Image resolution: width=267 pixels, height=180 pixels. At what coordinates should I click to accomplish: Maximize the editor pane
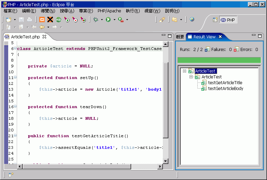point(170,36)
